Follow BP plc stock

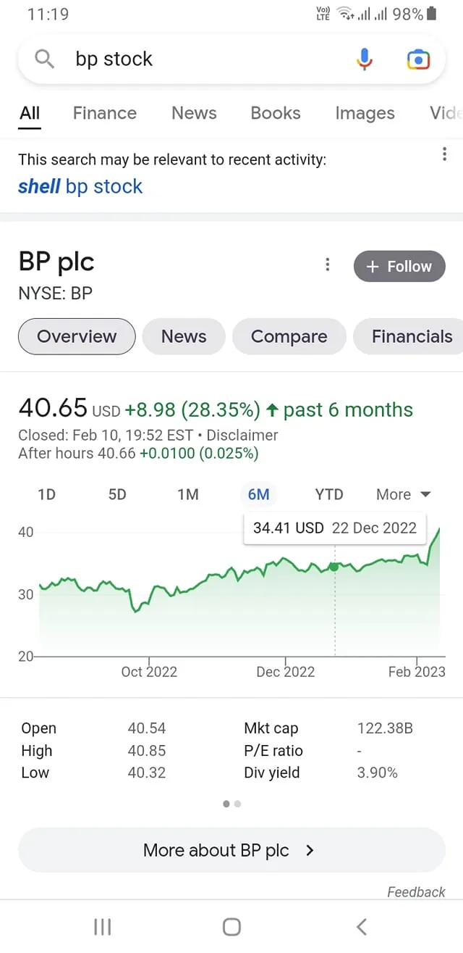399,266
